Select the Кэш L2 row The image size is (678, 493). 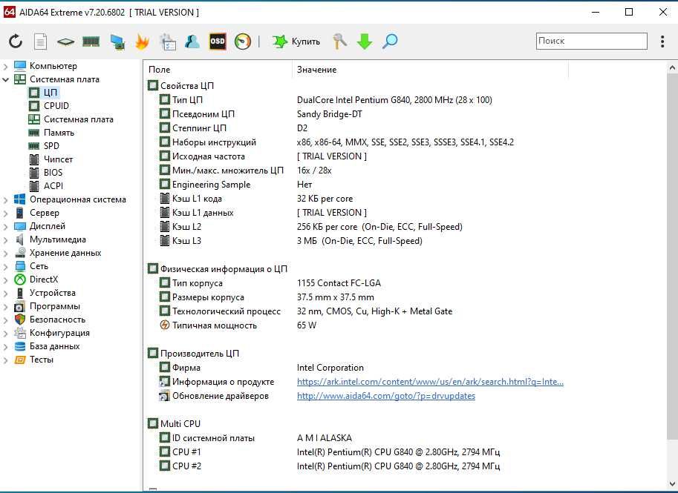[311, 227]
